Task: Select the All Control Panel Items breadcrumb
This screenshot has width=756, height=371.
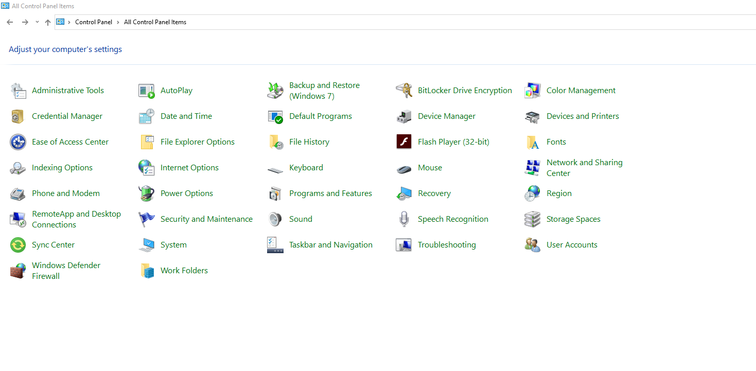Action: pos(155,22)
